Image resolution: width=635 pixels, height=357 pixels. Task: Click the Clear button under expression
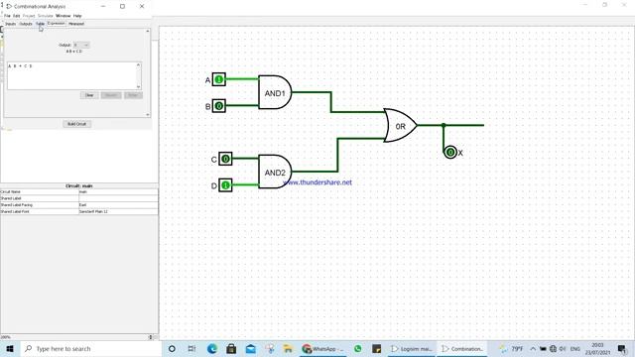point(89,95)
